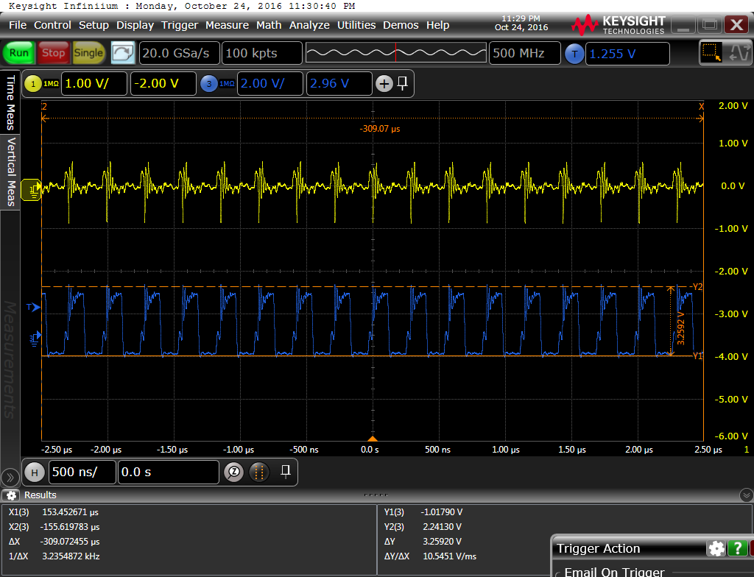Click the X2(3) value -155.619783 µs
This screenshot has width=754, height=577.
point(70,527)
